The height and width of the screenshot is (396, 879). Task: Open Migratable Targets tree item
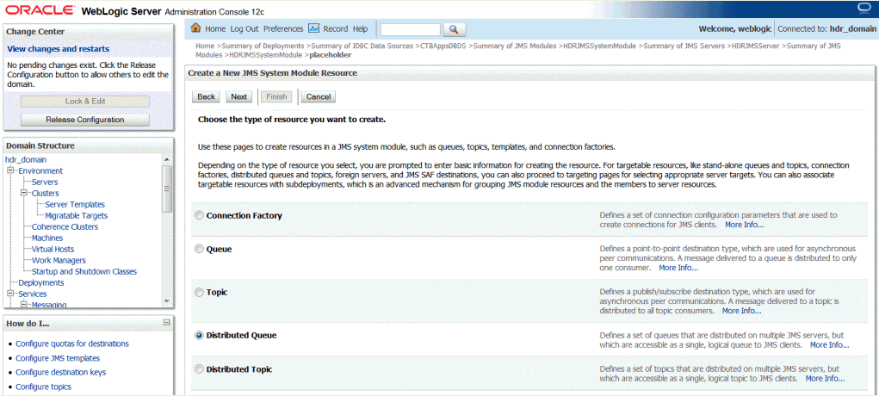pos(77,216)
